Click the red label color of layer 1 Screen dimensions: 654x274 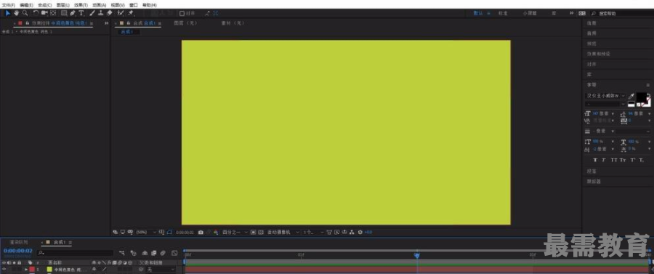tap(32, 270)
